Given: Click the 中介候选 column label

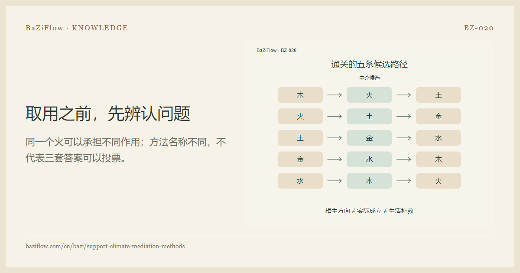Looking at the screenshot, I should pyautogui.click(x=369, y=78).
